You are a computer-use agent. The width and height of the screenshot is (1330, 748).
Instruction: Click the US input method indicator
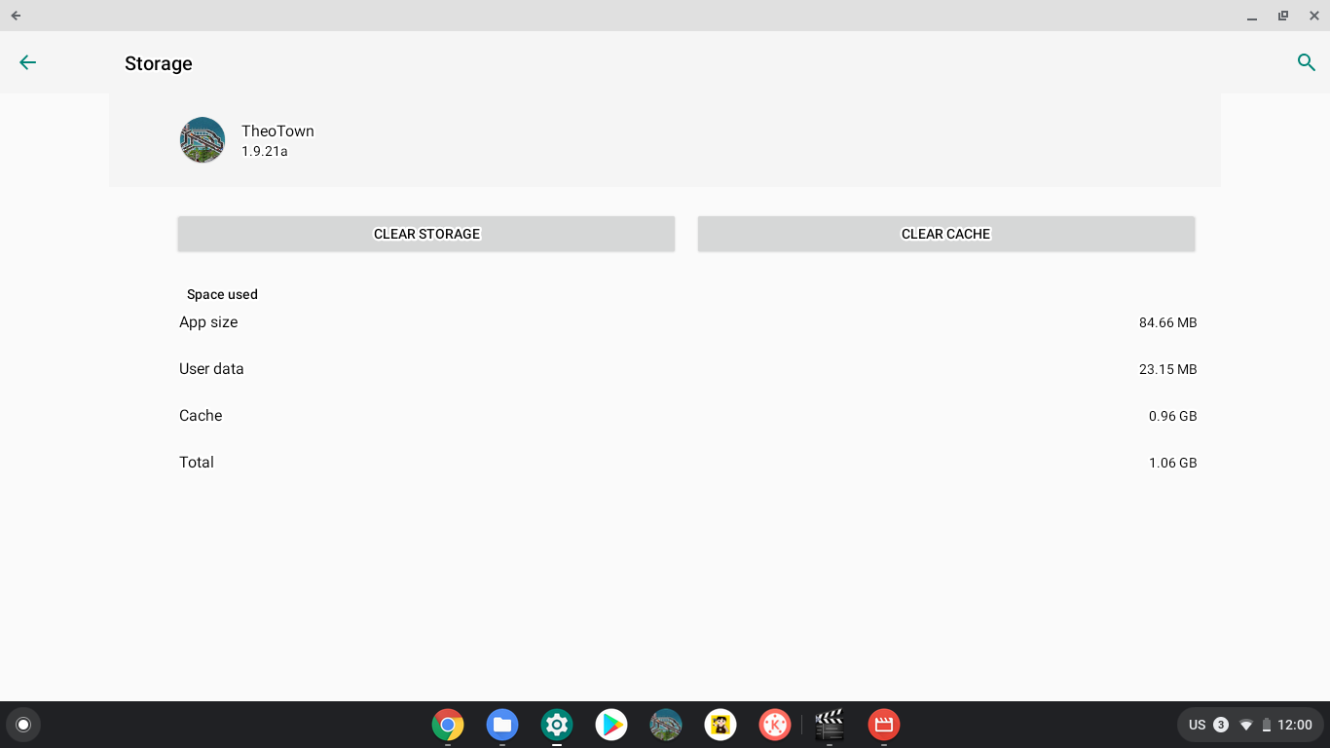1198,725
